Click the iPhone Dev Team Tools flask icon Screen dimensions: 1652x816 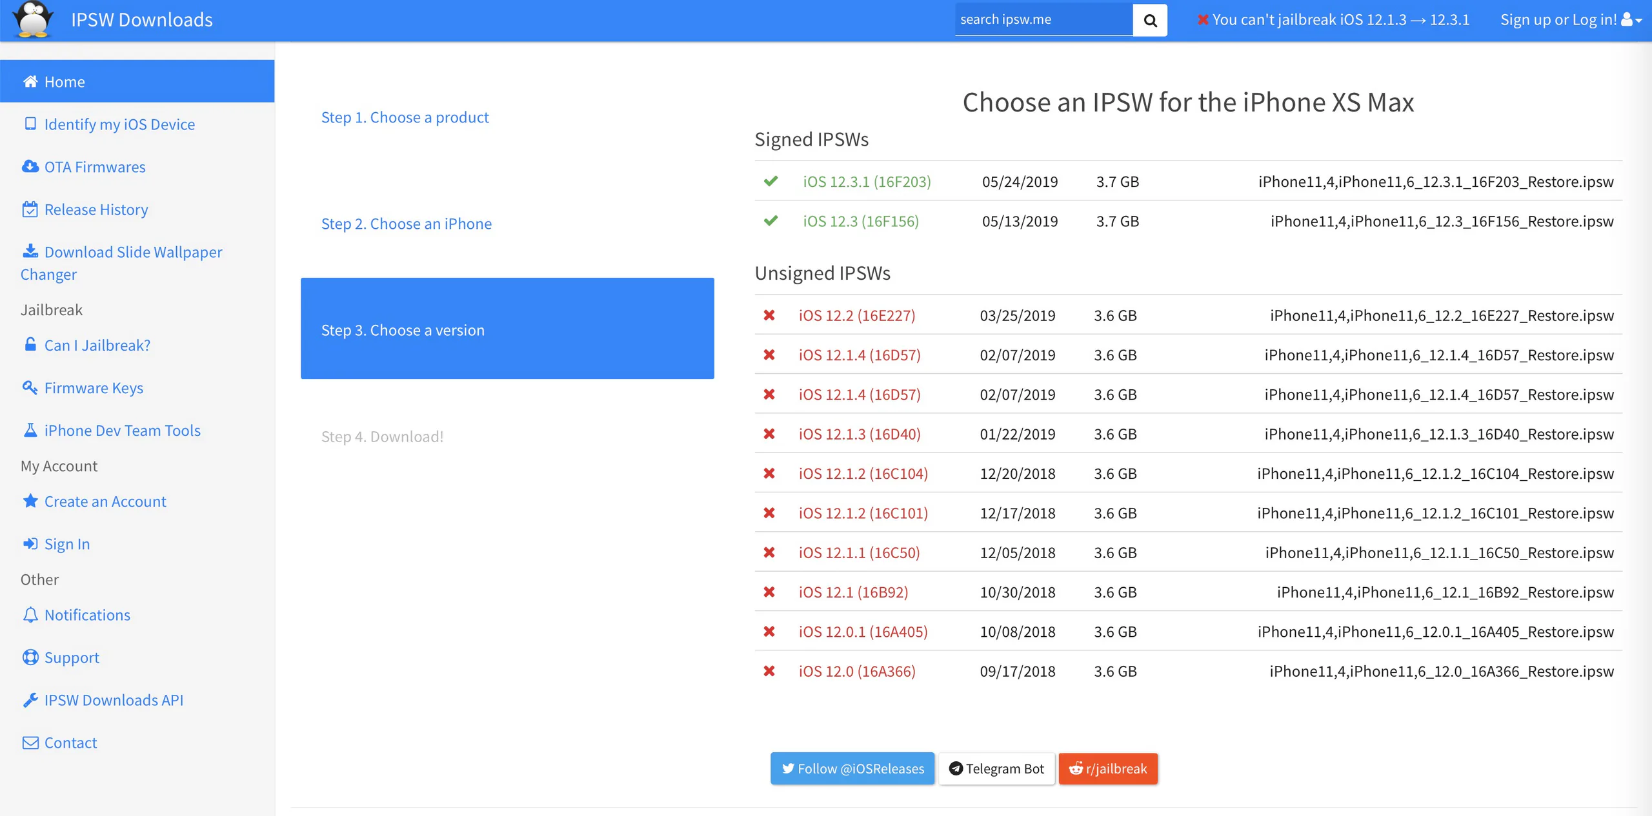tap(30, 429)
